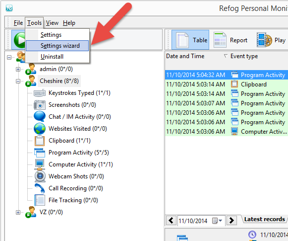
Task: Click the Websites Visited globe icon
Action: [x=40, y=129]
